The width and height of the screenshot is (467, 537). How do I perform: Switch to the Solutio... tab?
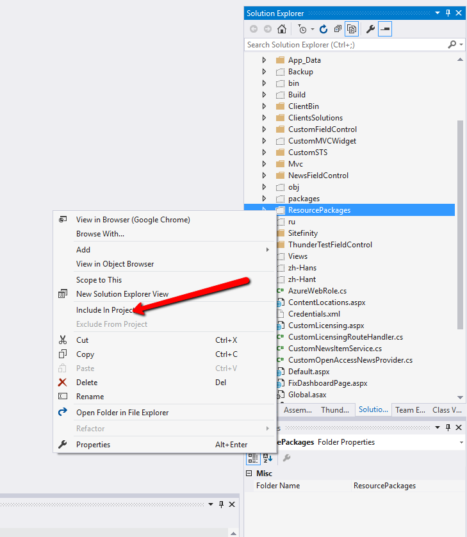tap(373, 409)
